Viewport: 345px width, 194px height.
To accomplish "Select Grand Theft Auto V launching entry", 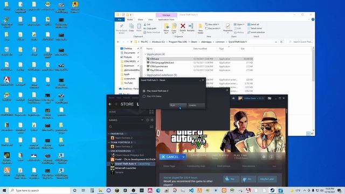I will (x=132, y=164).
